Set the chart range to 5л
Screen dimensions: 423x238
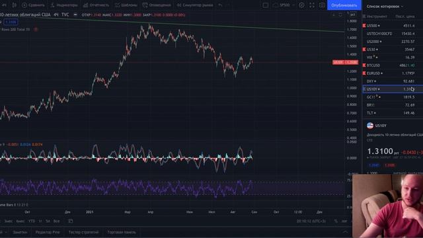(x=48, y=221)
